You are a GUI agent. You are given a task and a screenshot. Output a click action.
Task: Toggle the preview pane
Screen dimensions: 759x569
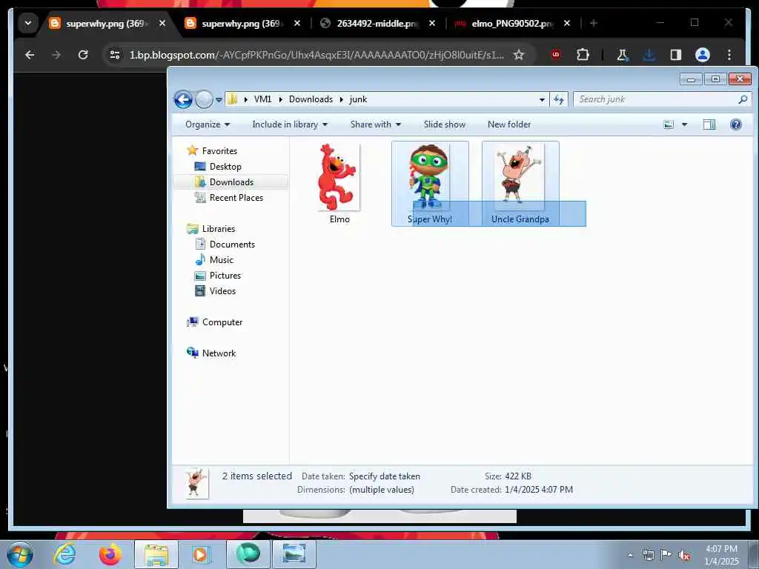[709, 124]
